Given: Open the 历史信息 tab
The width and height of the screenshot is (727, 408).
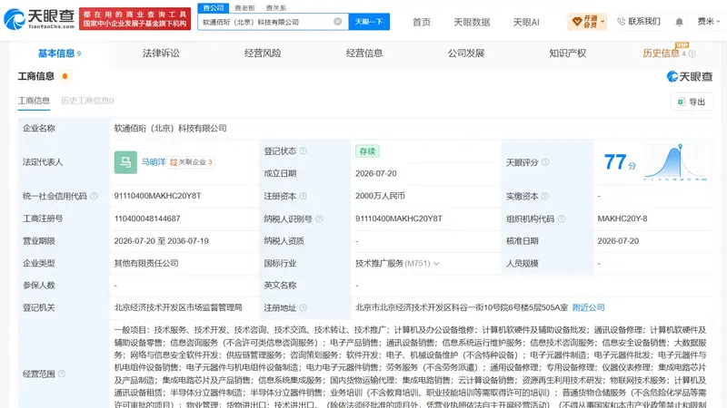Looking at the screenshot, I should click(662, 53).
